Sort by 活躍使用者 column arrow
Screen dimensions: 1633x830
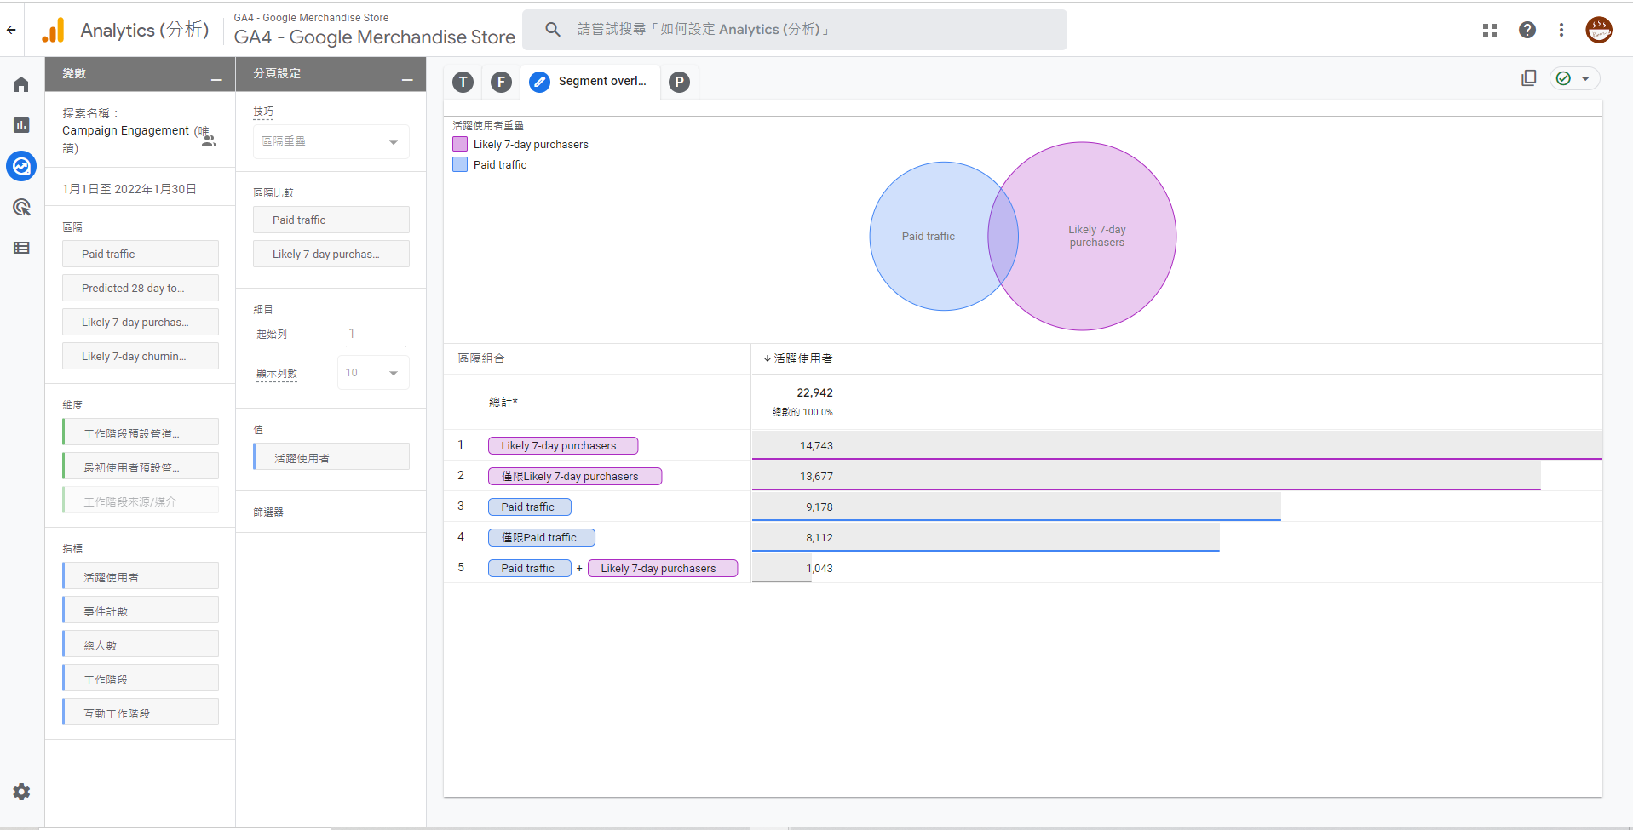(x=767, y=358)
